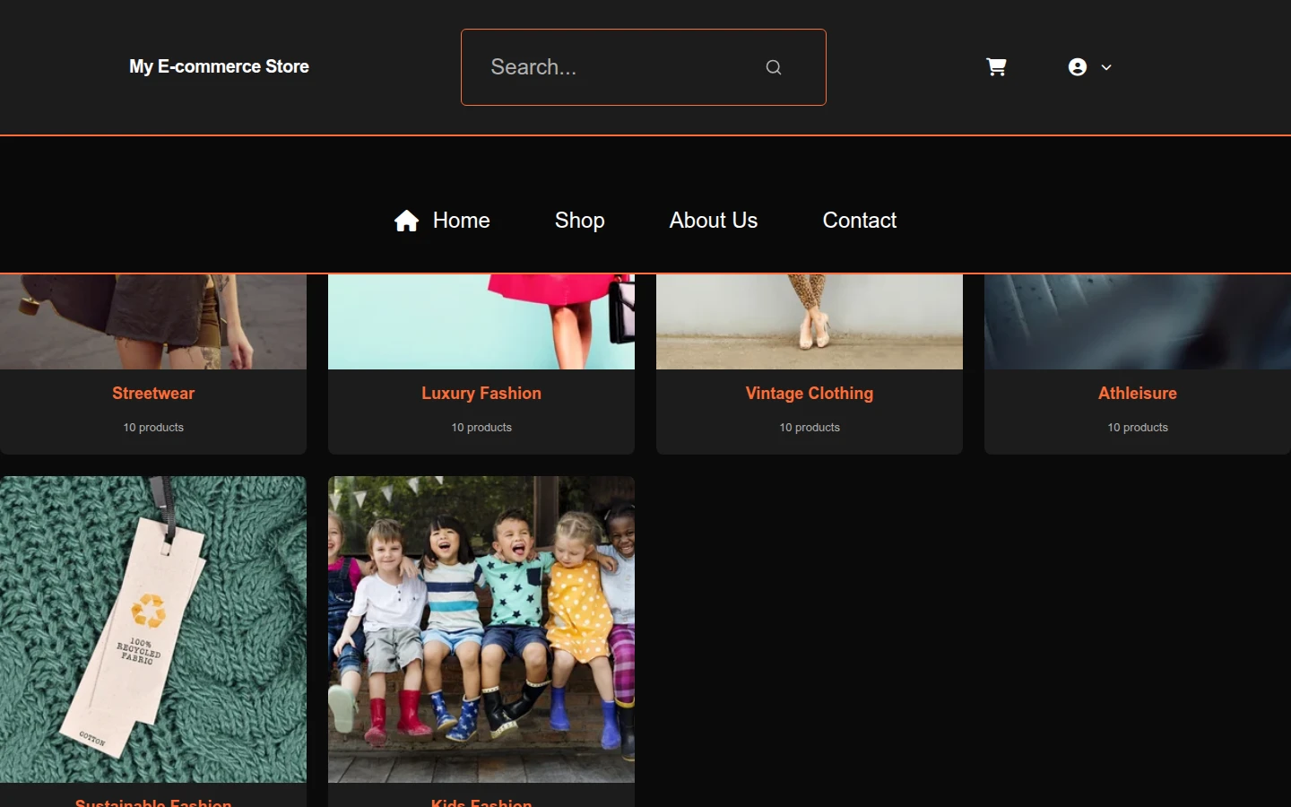
Task: Open the Athleisure category link
Action: point(1138,394)
